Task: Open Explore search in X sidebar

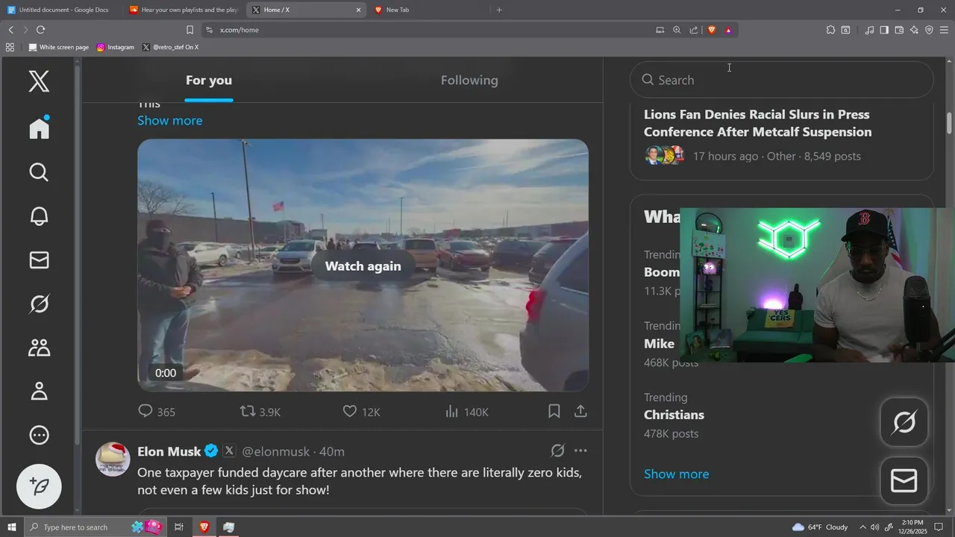Action: [39, 172]
